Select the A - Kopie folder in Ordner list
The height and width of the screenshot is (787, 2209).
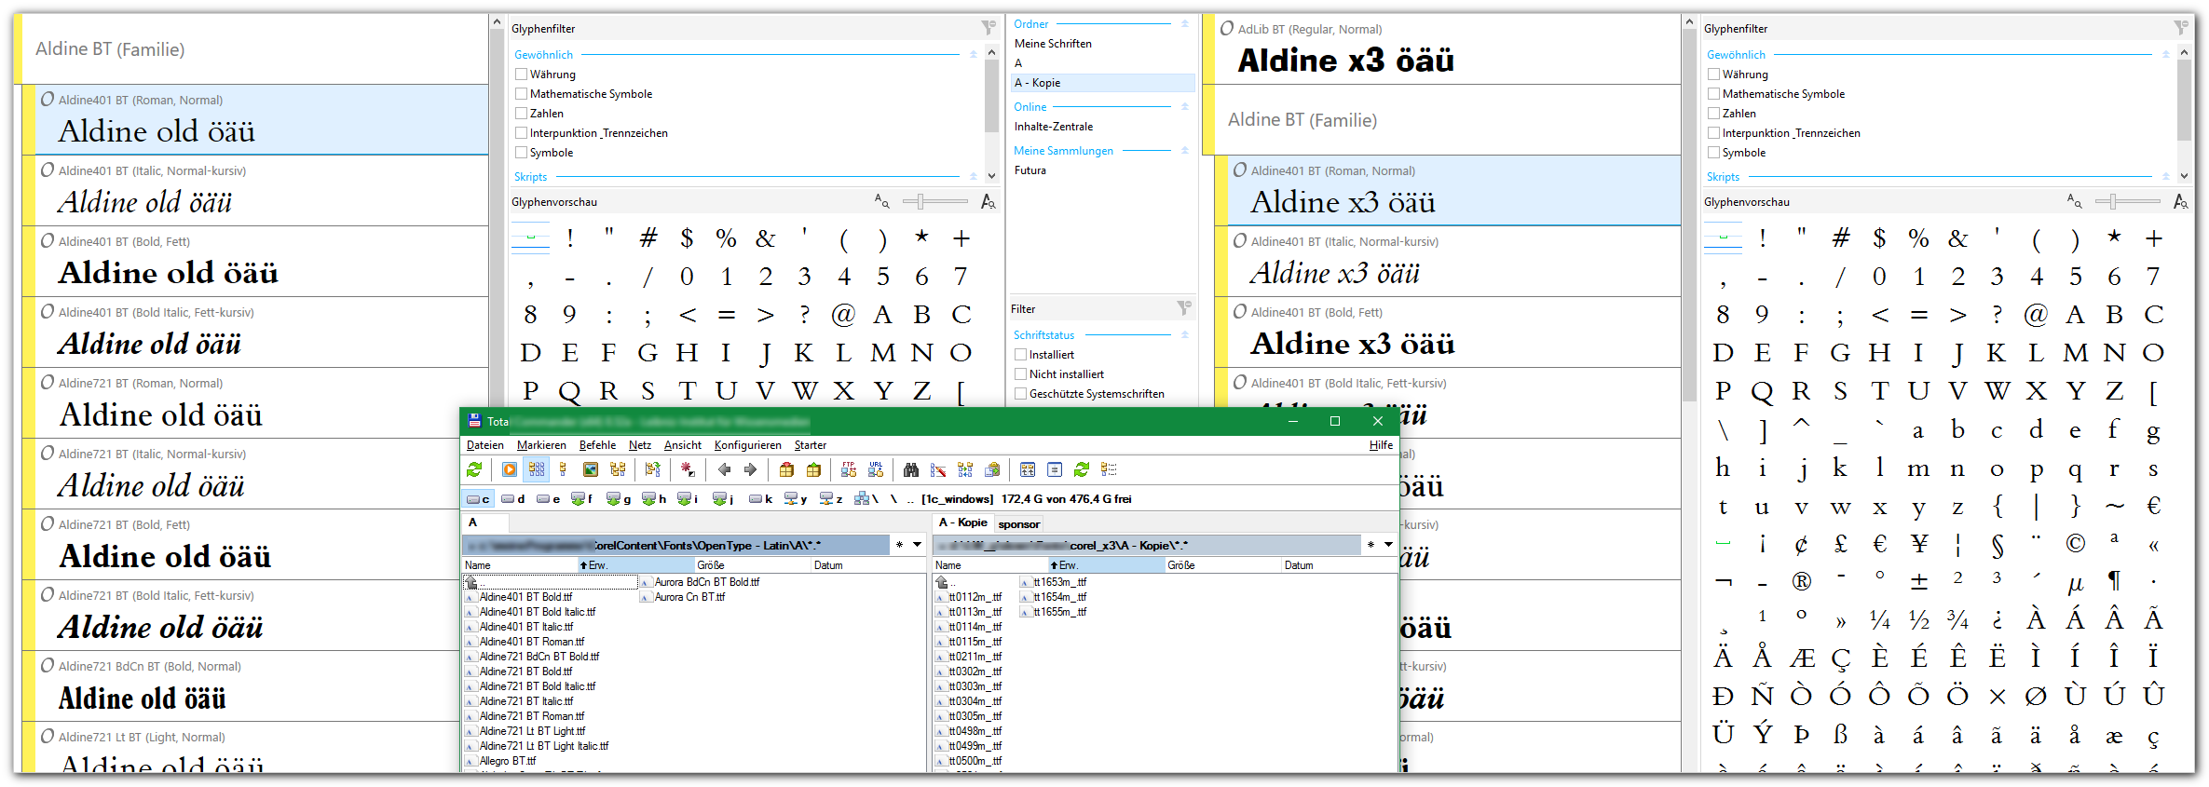[1103, 83]
